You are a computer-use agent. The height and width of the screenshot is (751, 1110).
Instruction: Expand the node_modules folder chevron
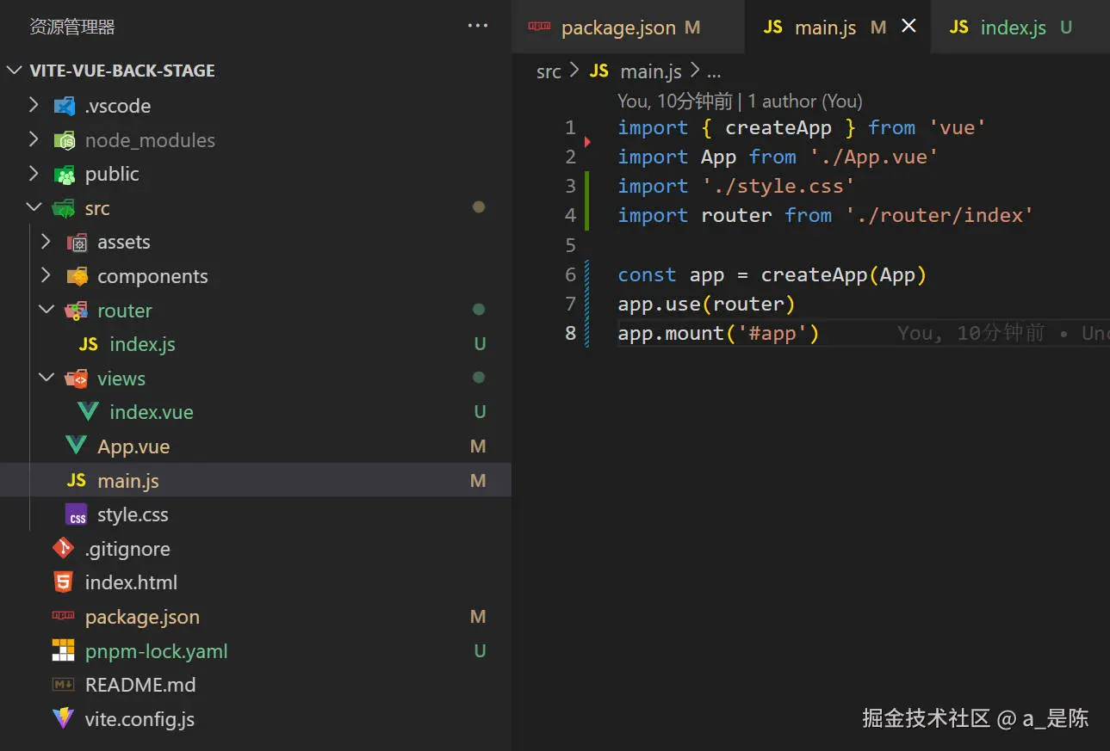pyautogui.click(x=34, y=139)
